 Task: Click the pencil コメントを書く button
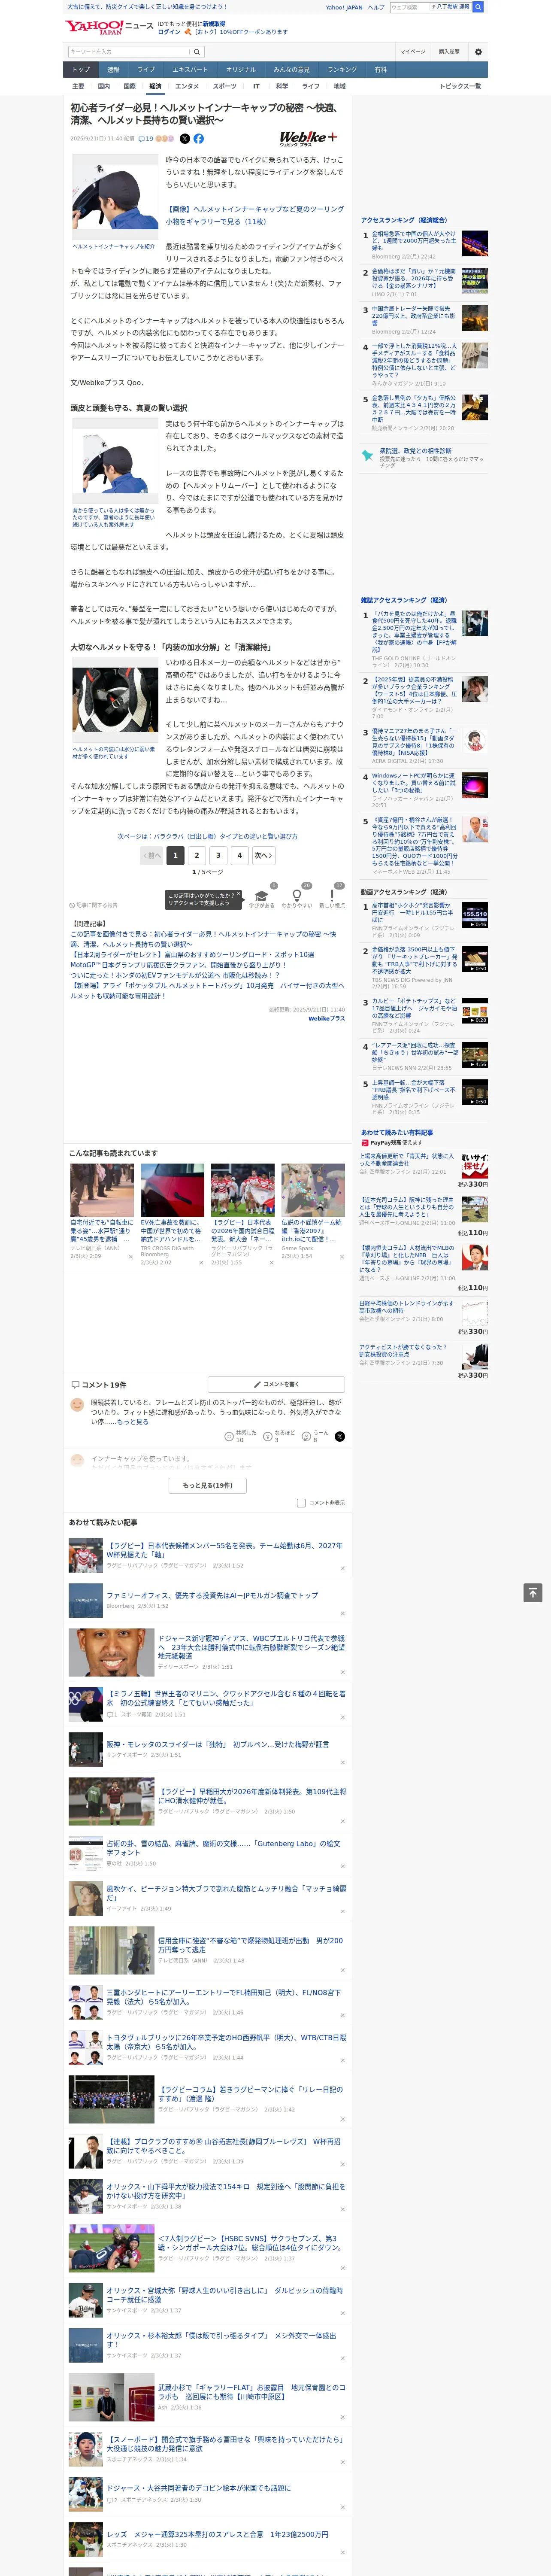[276, 1384]
